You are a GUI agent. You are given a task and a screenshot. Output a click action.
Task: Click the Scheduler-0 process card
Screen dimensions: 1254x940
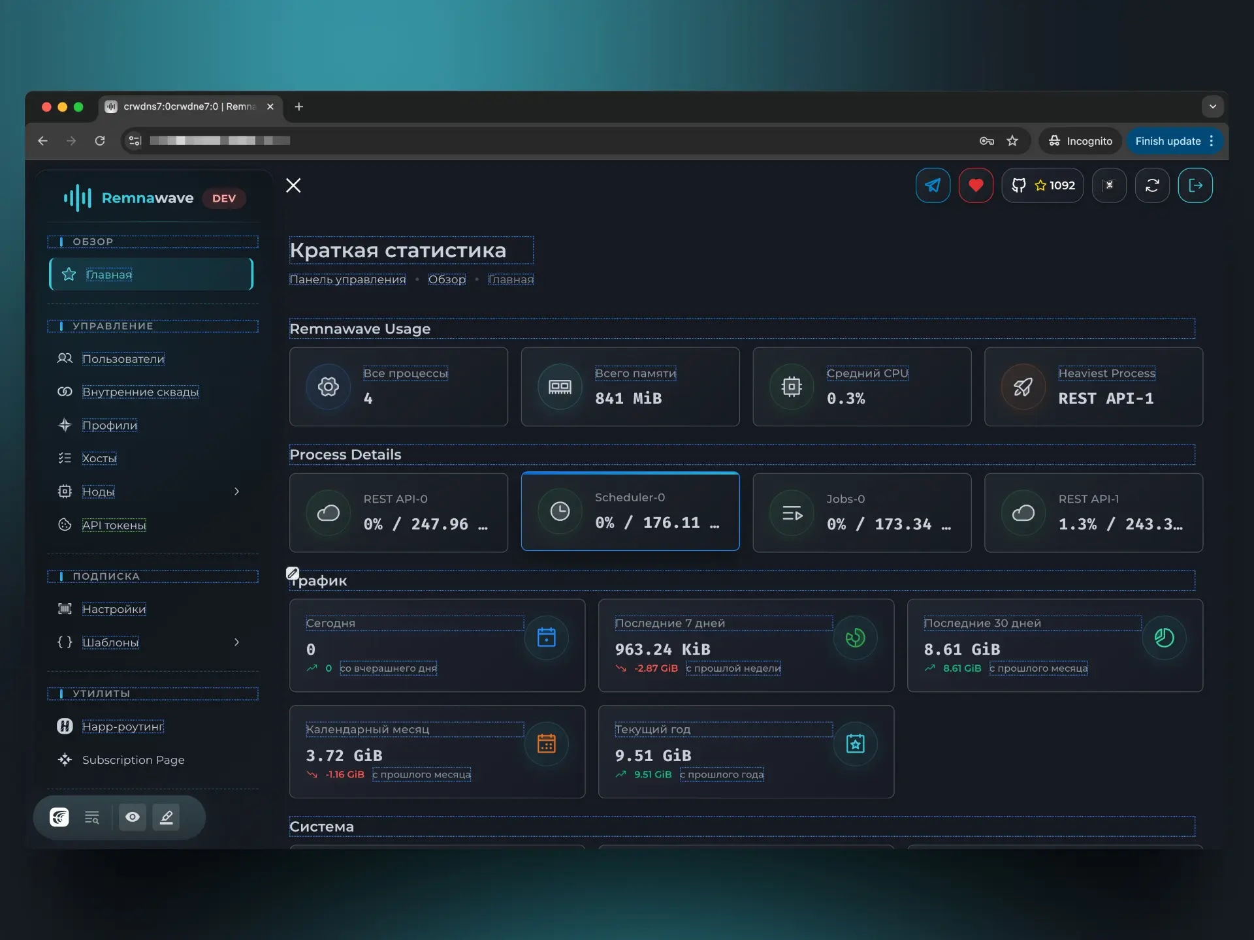click(630, 512)
